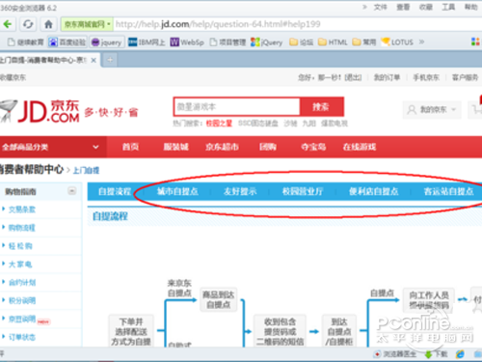
Task: Go to homepage in red navigation bar
Action: tap(130, 147)
